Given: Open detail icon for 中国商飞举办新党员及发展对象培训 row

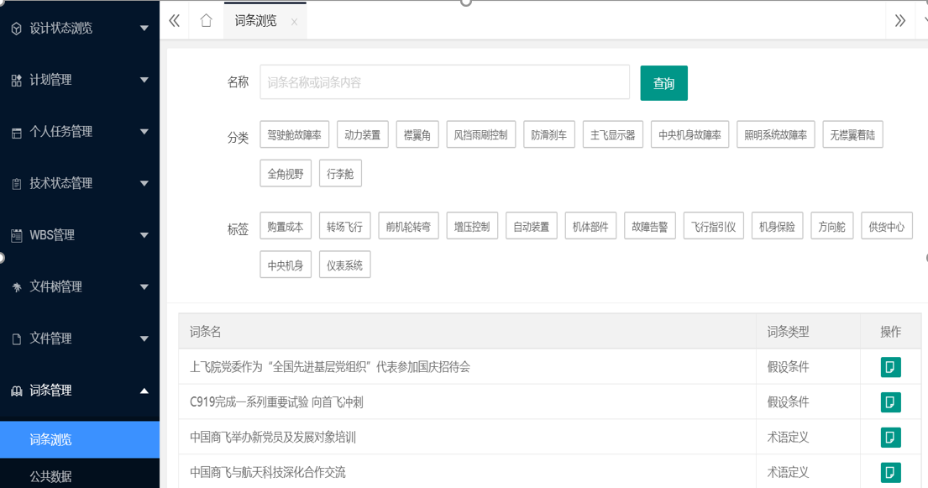Looking at the screenshot, I should pos(890,438).
